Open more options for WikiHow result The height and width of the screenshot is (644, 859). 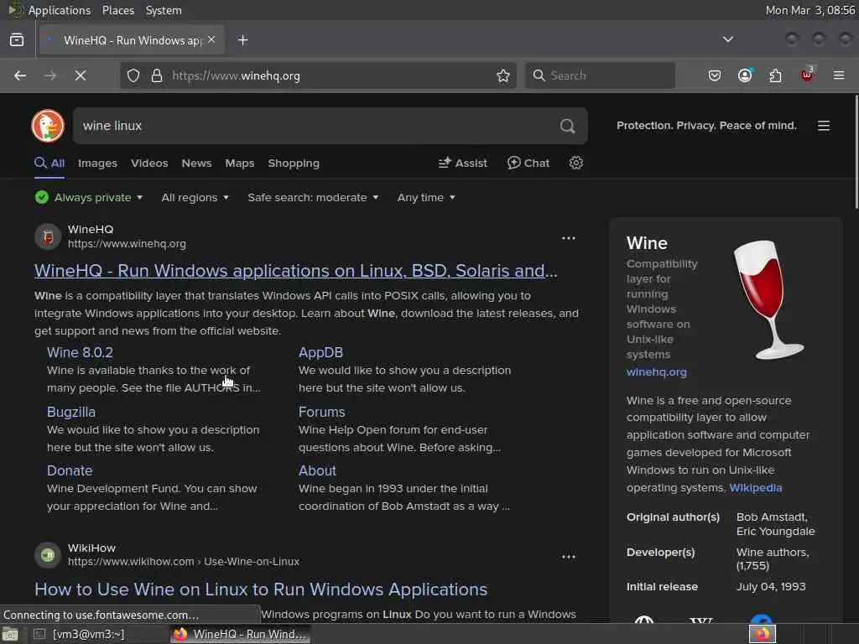click(568, 557)
